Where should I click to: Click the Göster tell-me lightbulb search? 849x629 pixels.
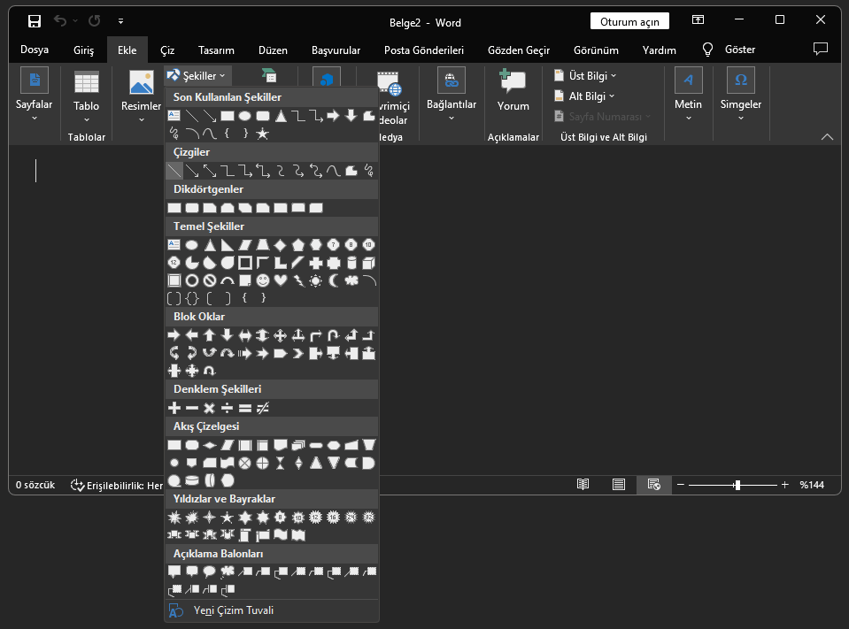729,50
